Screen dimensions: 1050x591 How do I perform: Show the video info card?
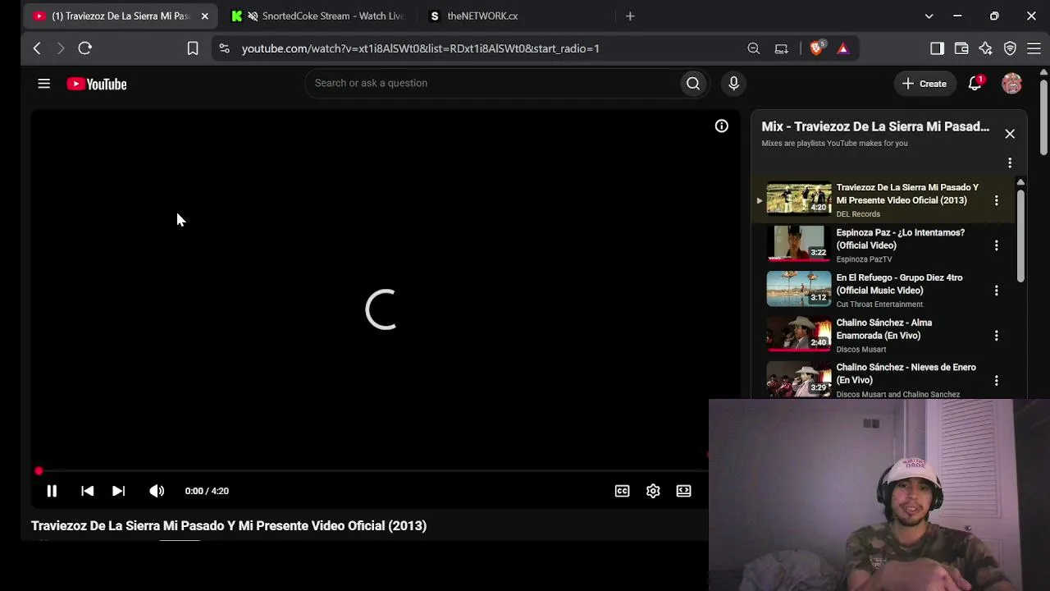click(721, 126)
